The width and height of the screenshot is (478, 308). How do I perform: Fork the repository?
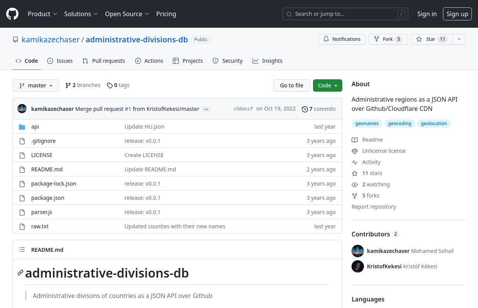(x=388, y=39)
